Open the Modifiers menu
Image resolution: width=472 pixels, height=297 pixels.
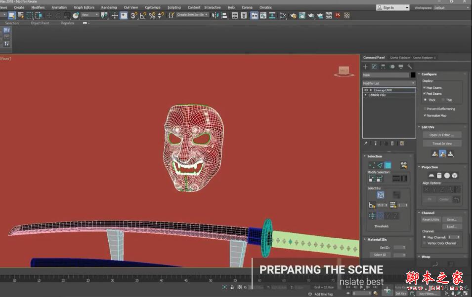pos(38,7)
